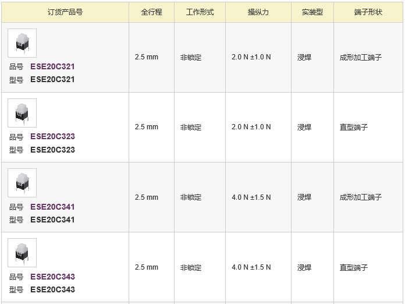Open the ESE20C323 switch thumbnail image
The height and width of the screenshot is (304, 405).
click(22, 113)
